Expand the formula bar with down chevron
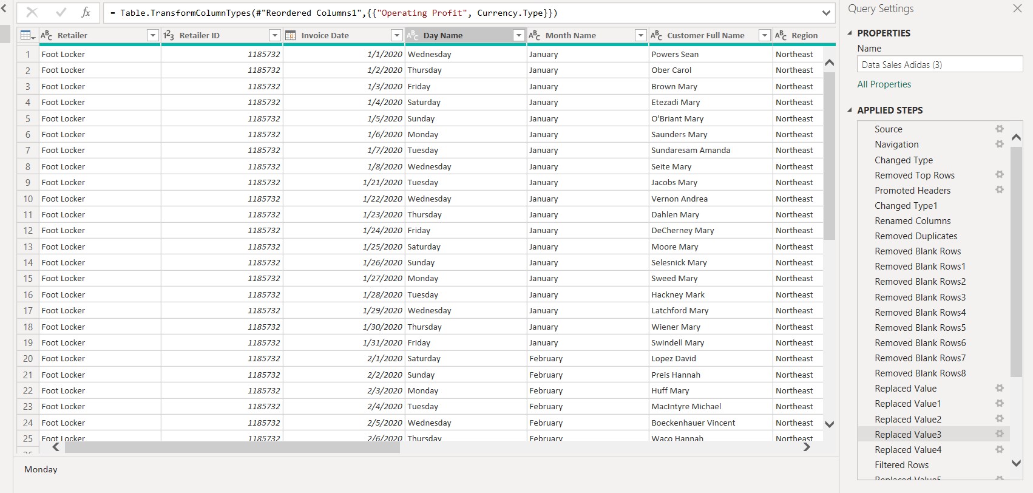The image size is (1033, 493). (x=826, y=13)
